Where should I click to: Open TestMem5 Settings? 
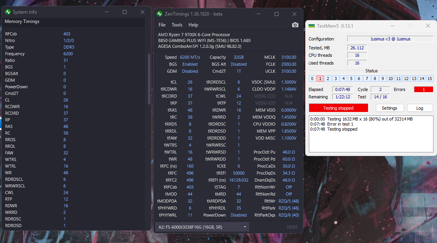point(389,108)
